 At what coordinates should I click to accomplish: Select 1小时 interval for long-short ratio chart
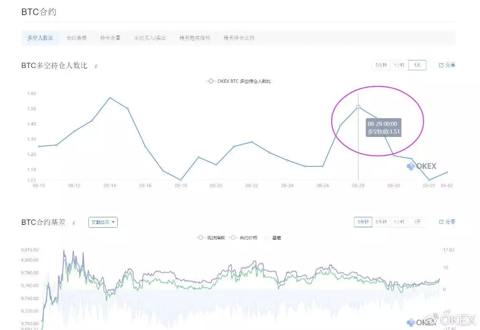(x=399, y=65)
